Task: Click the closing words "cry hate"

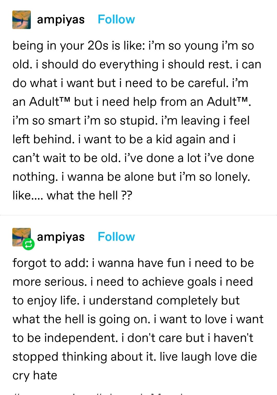Action: (x=35, y=375)
